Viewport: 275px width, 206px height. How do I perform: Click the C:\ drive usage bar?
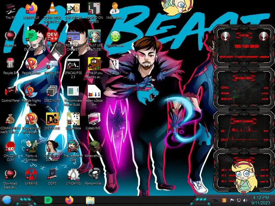pos(245,170)
